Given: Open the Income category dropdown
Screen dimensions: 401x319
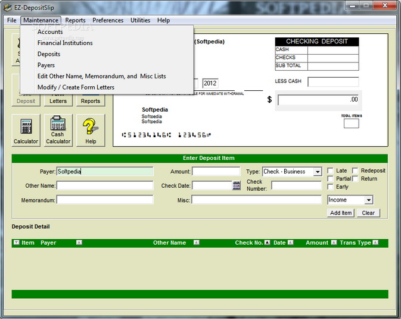Looking at the screenshot, I should pos(369,200).
